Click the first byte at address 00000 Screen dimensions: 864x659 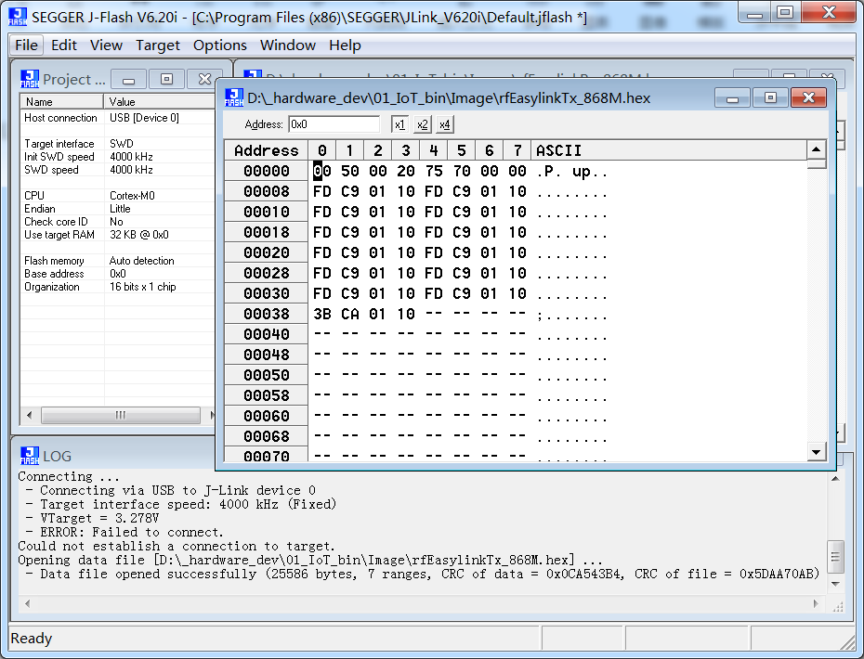pyautogui.click(x=321, y=170)
